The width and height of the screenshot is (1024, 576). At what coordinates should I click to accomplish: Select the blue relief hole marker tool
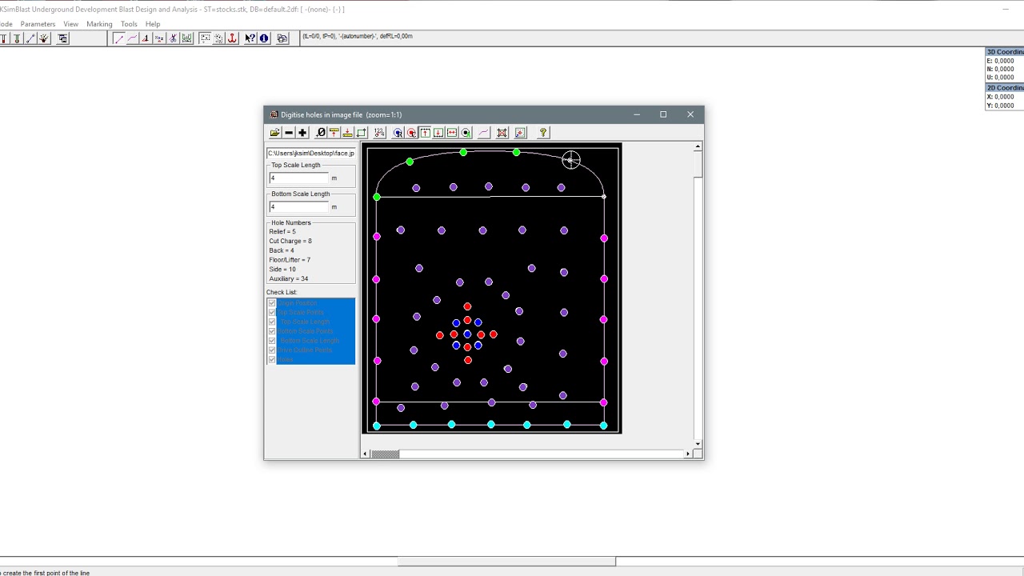[x=398, y=133]
